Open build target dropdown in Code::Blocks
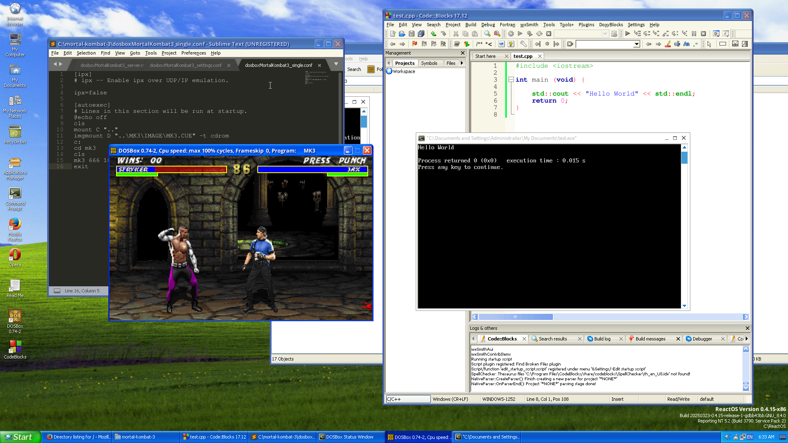Image resolution: width=788 pixels, height=443 pixels. point(605,34)
